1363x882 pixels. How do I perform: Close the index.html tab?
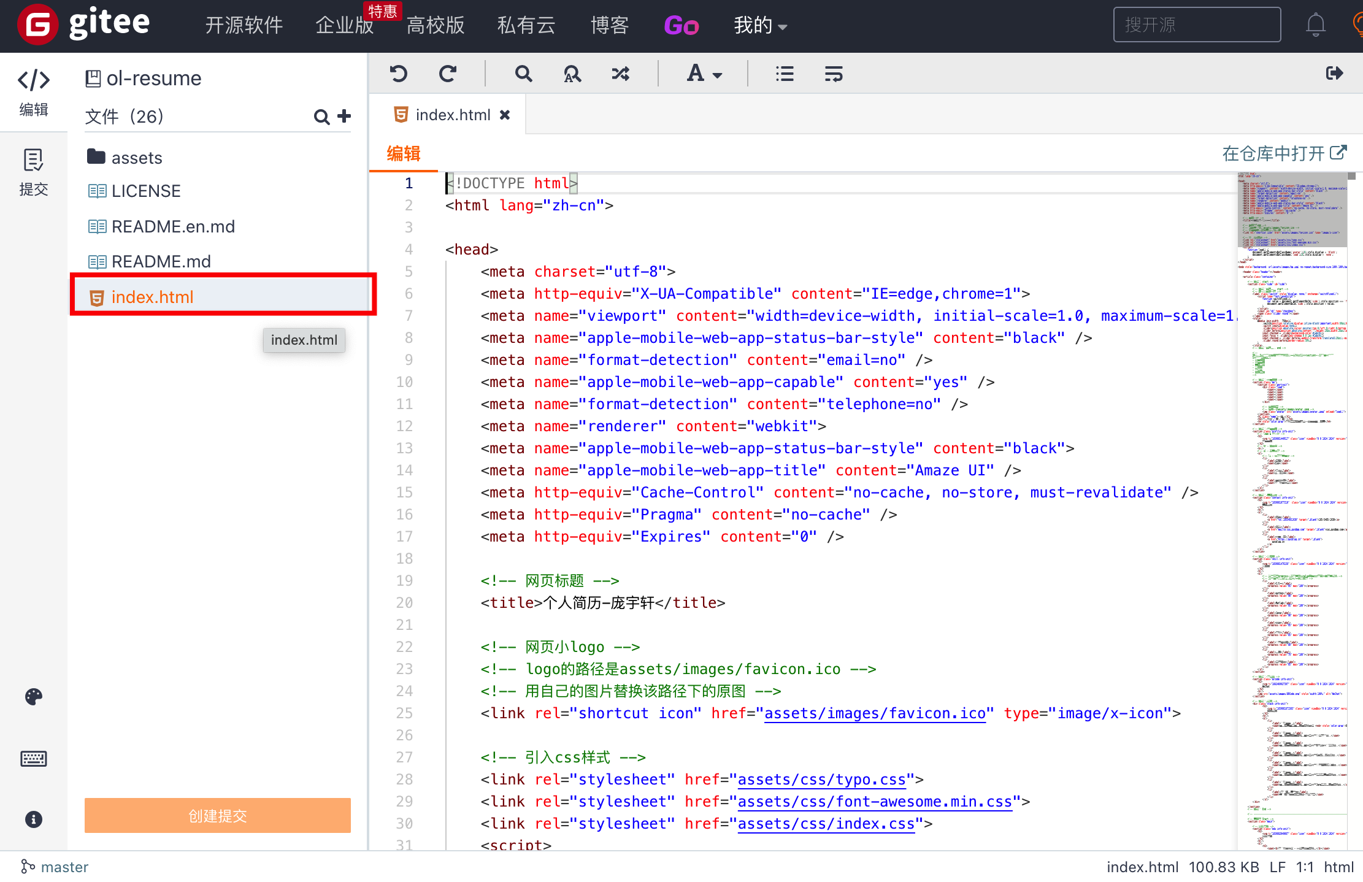505,115
